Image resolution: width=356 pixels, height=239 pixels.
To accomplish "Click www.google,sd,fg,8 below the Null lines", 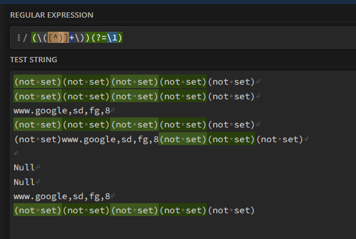I will point(62,196).
